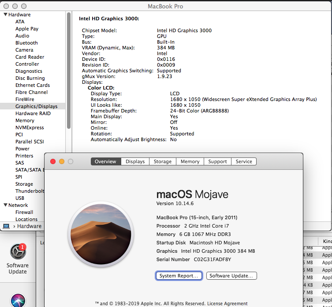Collapse the Network section disclosure triangle
The image size is (332, 307).
pyautogui.click(x=4, y=205)
